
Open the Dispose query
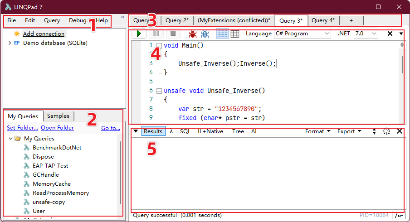coord(43,157)
